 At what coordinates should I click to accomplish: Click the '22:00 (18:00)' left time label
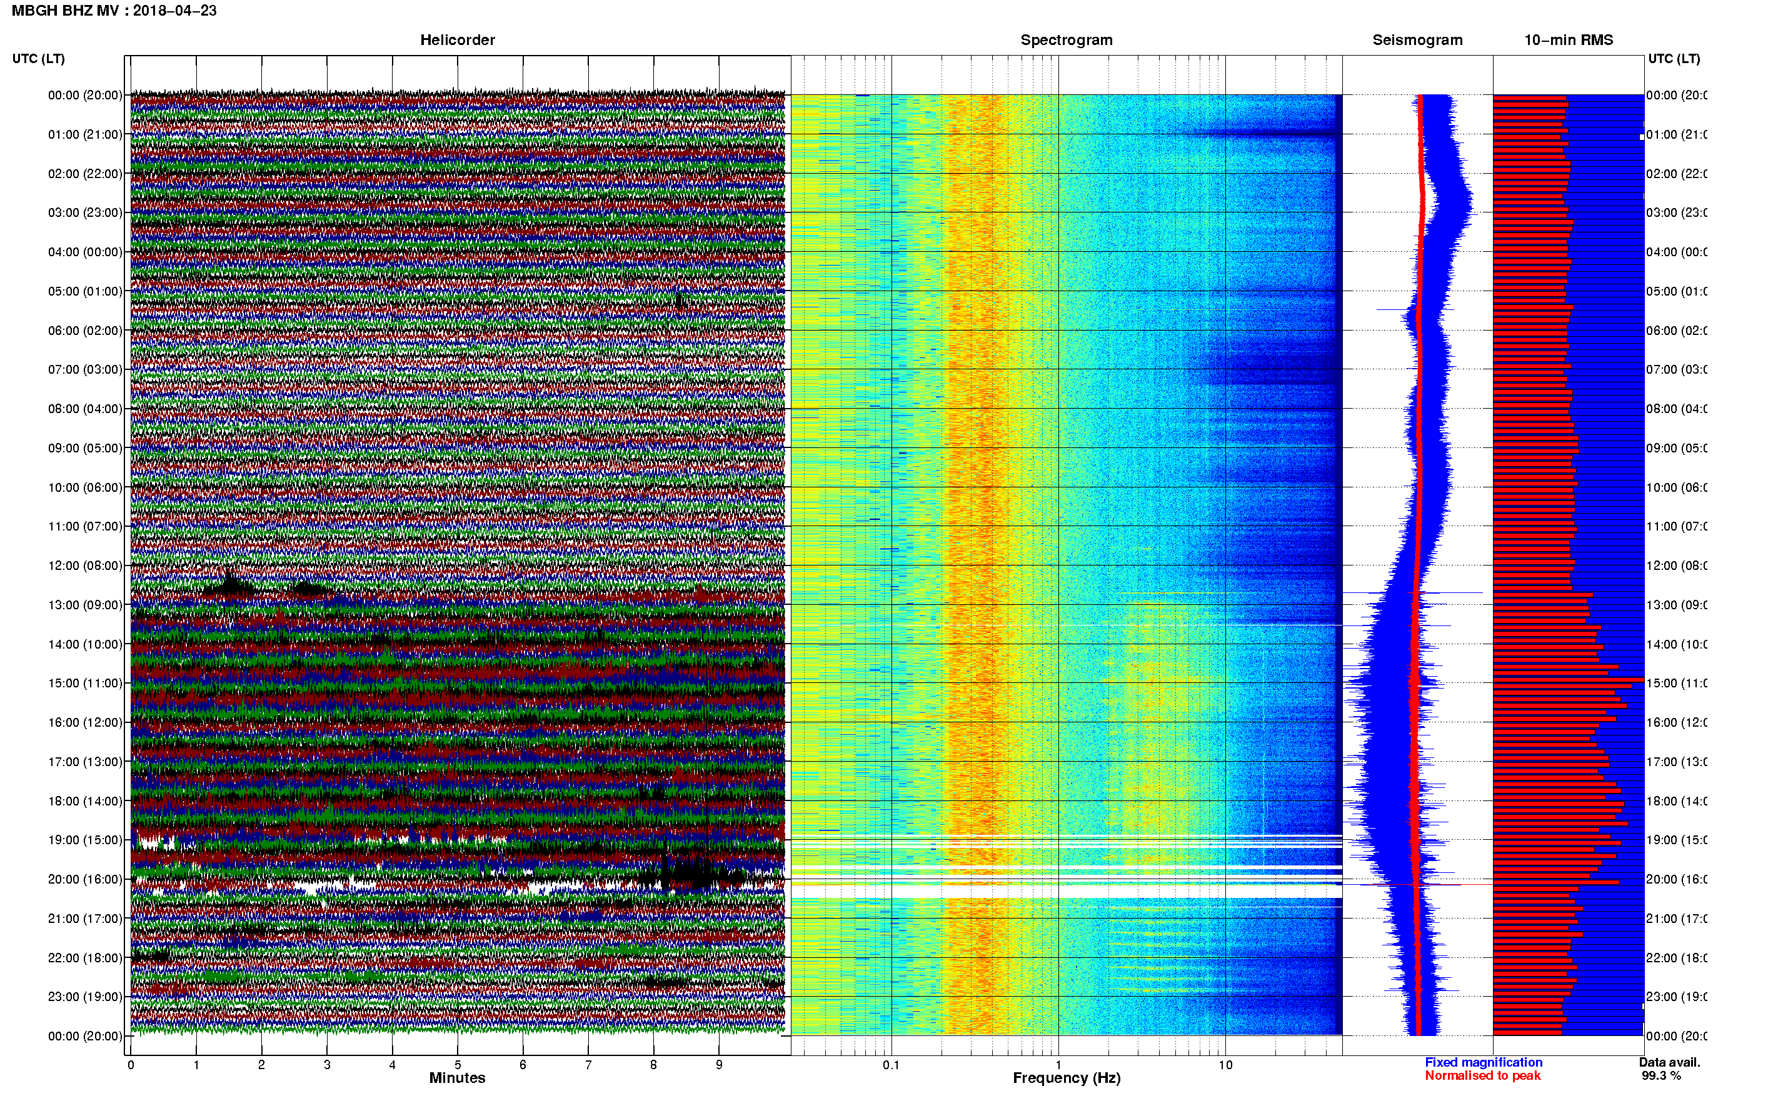point(85,958)
